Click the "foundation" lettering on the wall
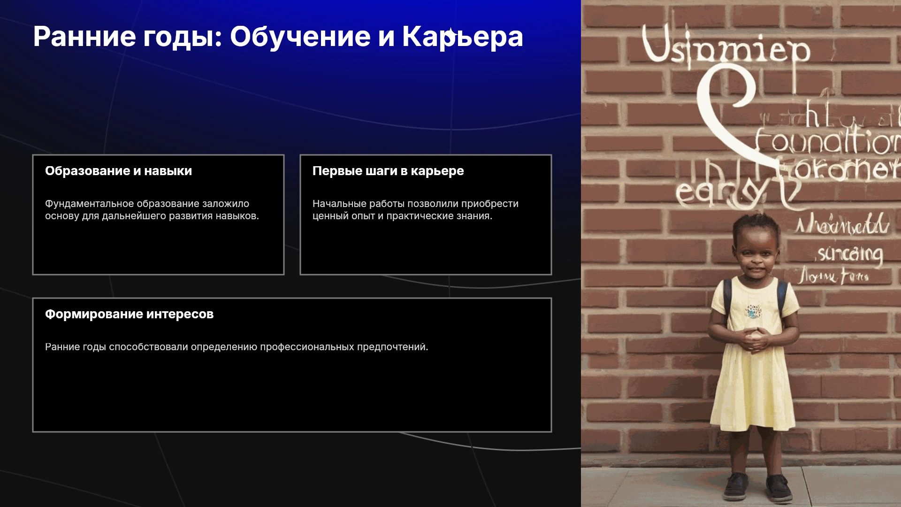The height and width of the screenshot is (507, 901). 827,141
